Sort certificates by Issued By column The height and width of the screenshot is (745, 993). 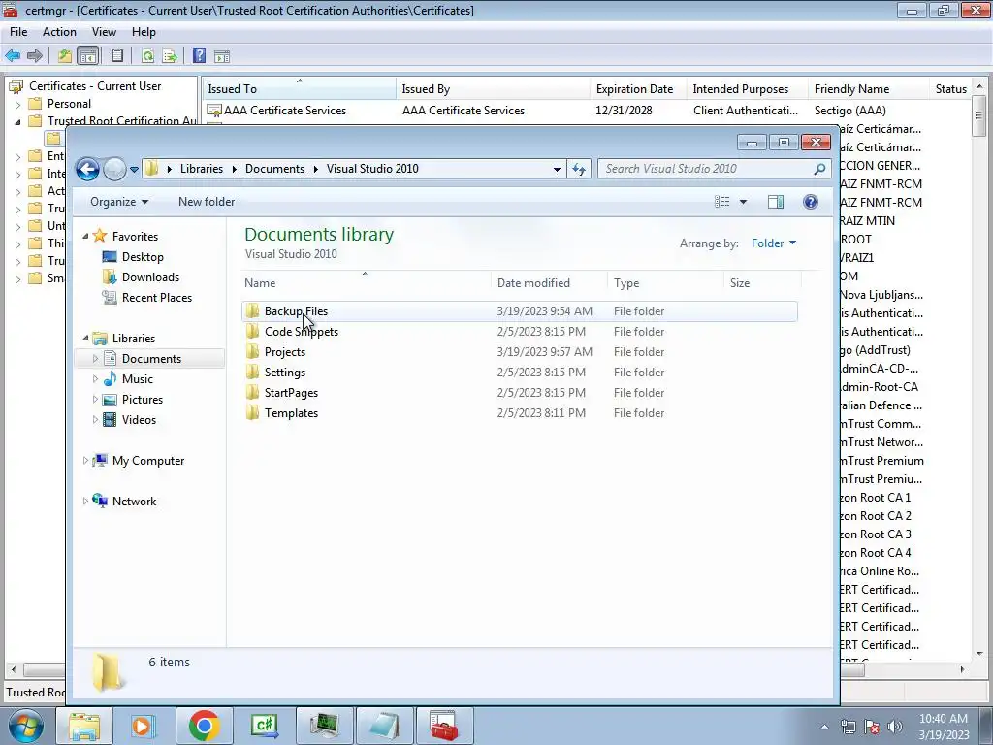tap(493, 89)
